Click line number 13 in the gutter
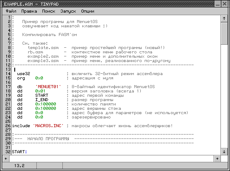 coord(8,69)
